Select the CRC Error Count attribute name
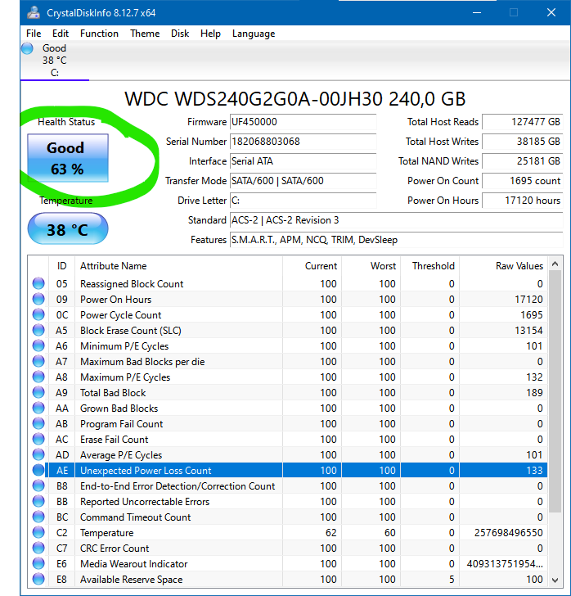The width and height of the screenshot is (571, 596). pyautogui.click(x=115, y=549)
